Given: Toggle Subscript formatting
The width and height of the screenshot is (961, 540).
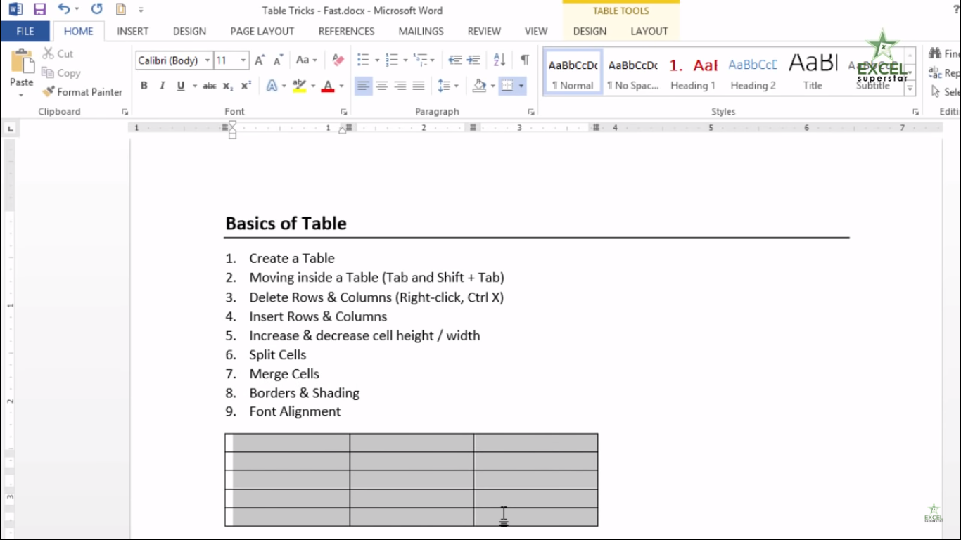Looking at the screenshot, I should 228,86.
